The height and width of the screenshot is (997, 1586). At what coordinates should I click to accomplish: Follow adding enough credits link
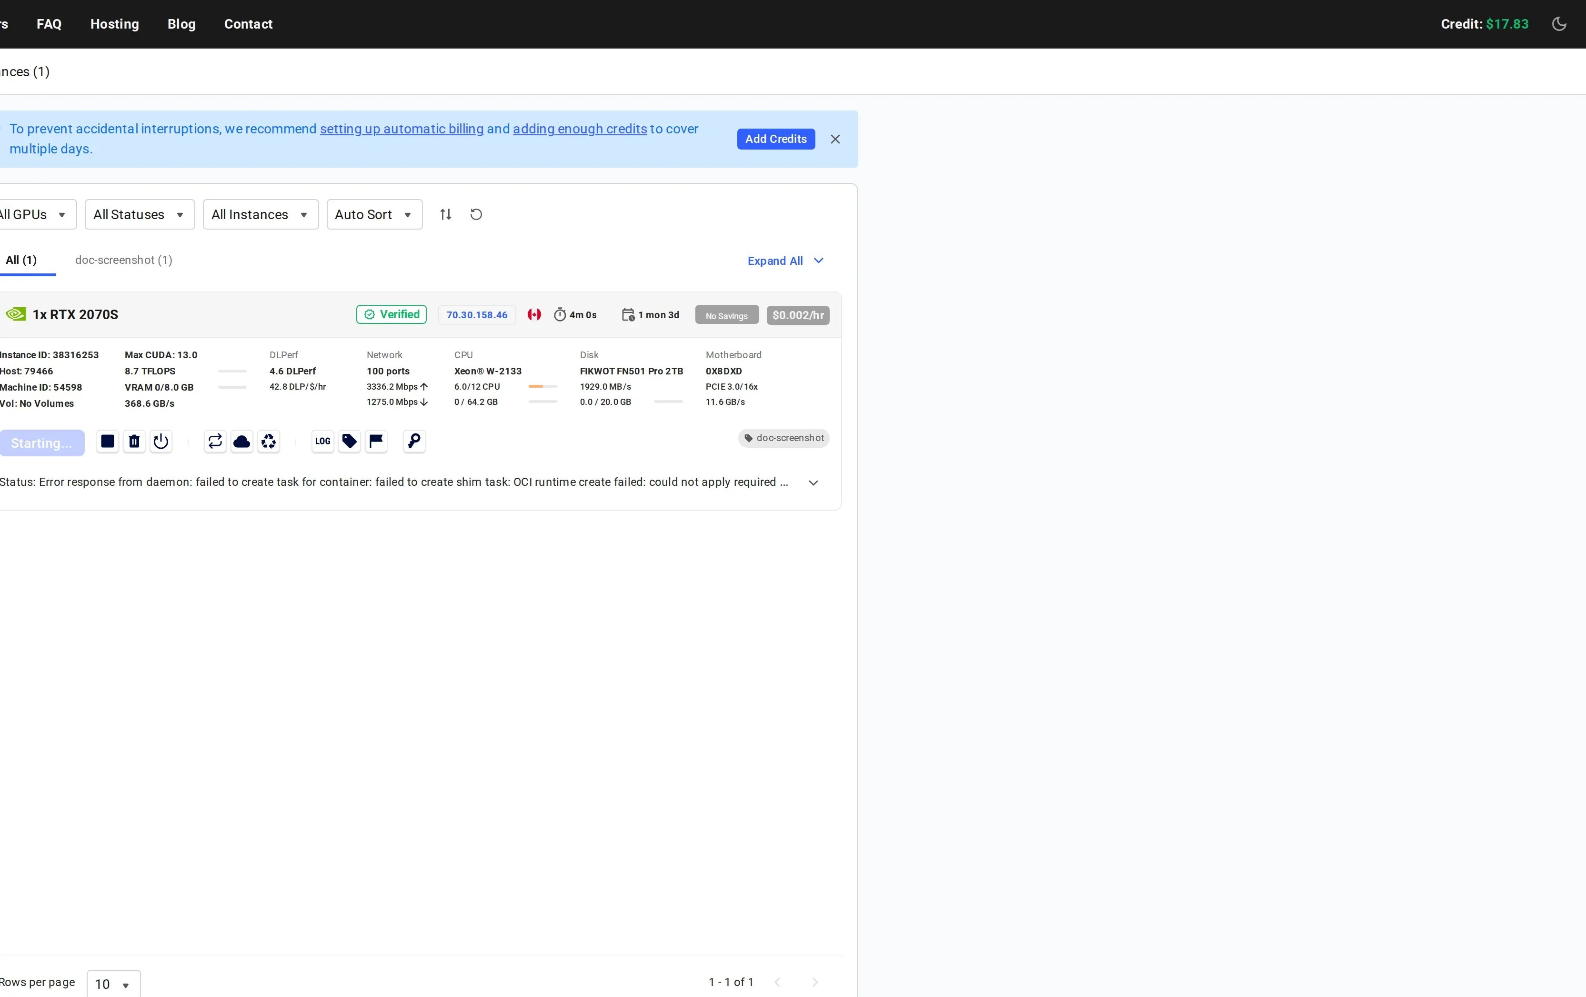(x=580, y=129)
